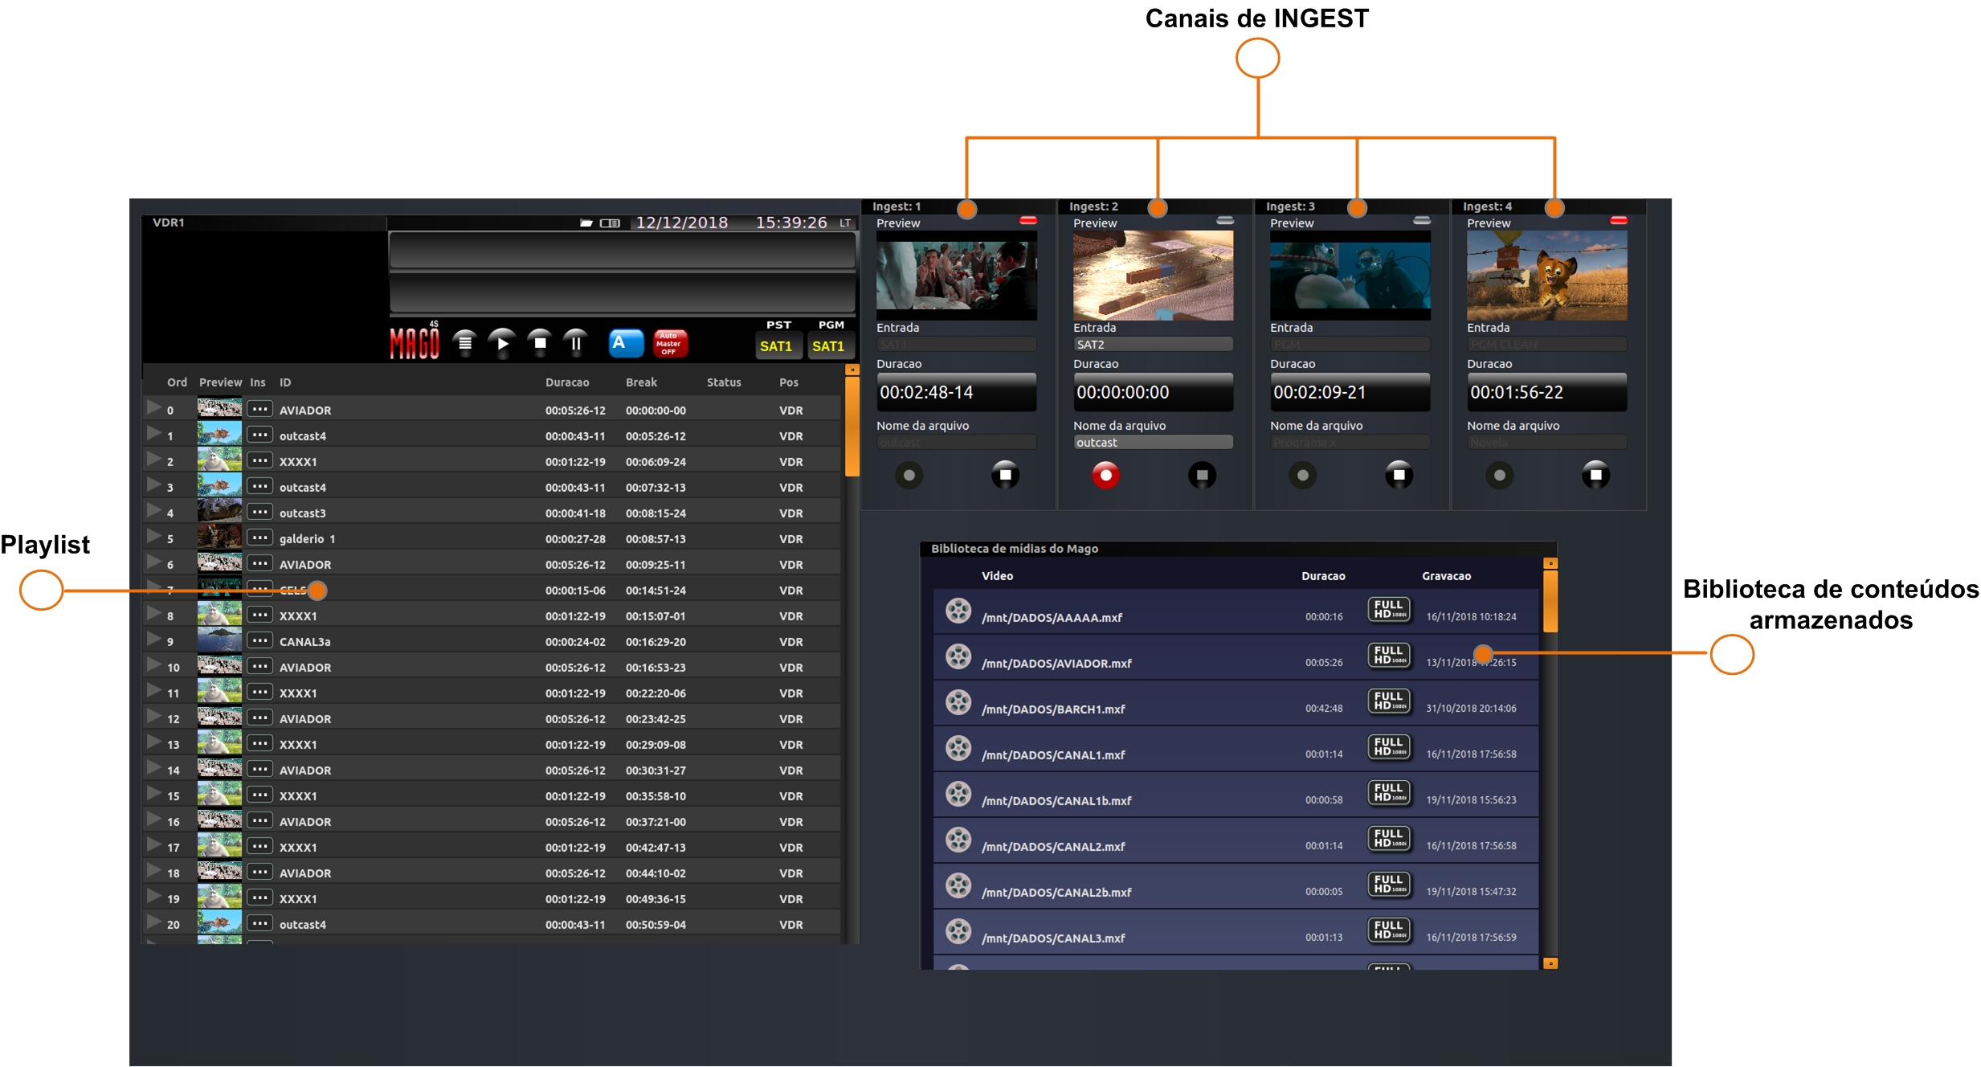Open the ellipsis options for row 5 galderio 1
Screen dimensions: 1981x1067
point(259,538)
